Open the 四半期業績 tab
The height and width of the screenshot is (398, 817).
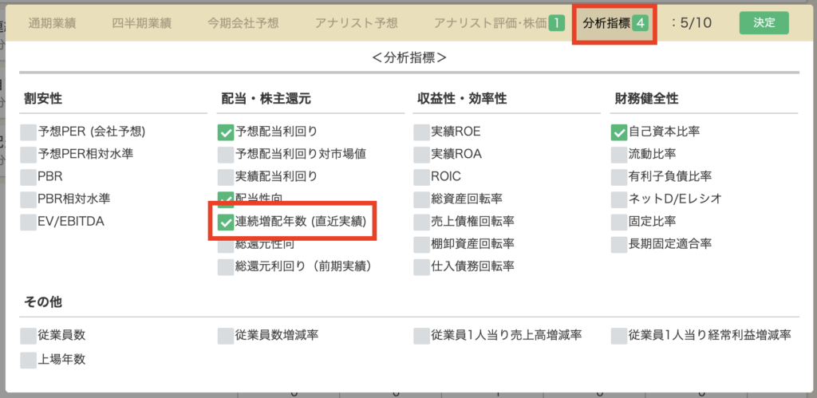[141, 22]
